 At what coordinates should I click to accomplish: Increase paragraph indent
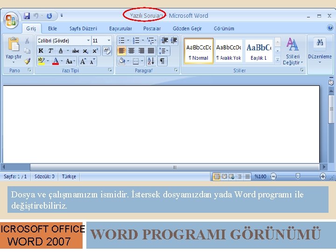click(x=174, y=40)
